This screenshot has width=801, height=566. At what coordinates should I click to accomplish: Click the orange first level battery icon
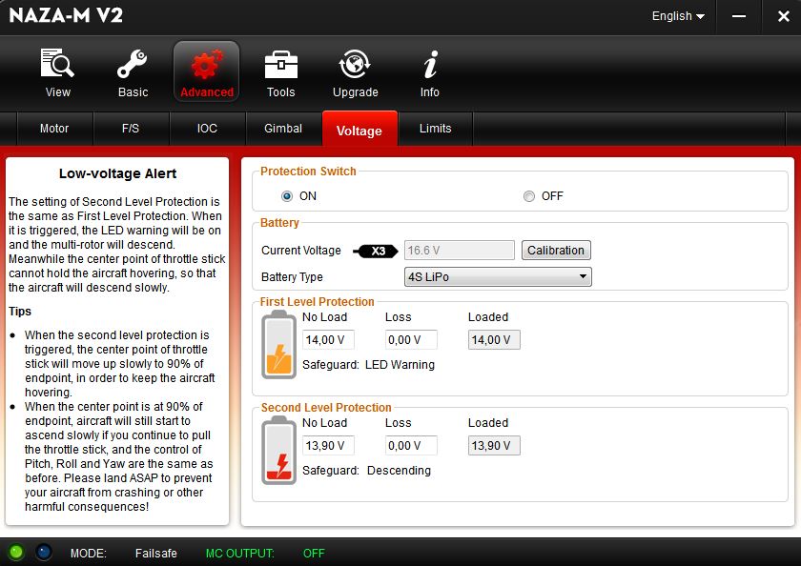tap(278, 344)
